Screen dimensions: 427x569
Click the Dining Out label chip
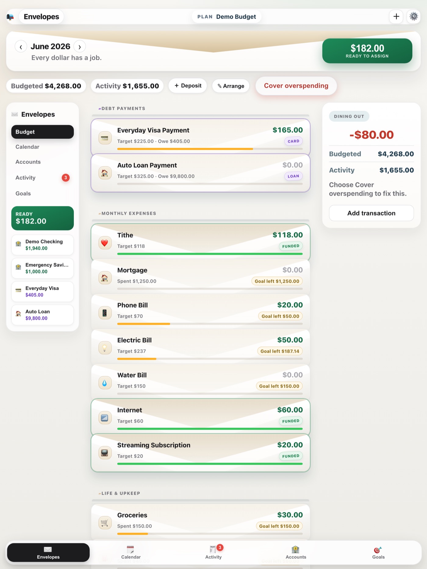(349, 116)
